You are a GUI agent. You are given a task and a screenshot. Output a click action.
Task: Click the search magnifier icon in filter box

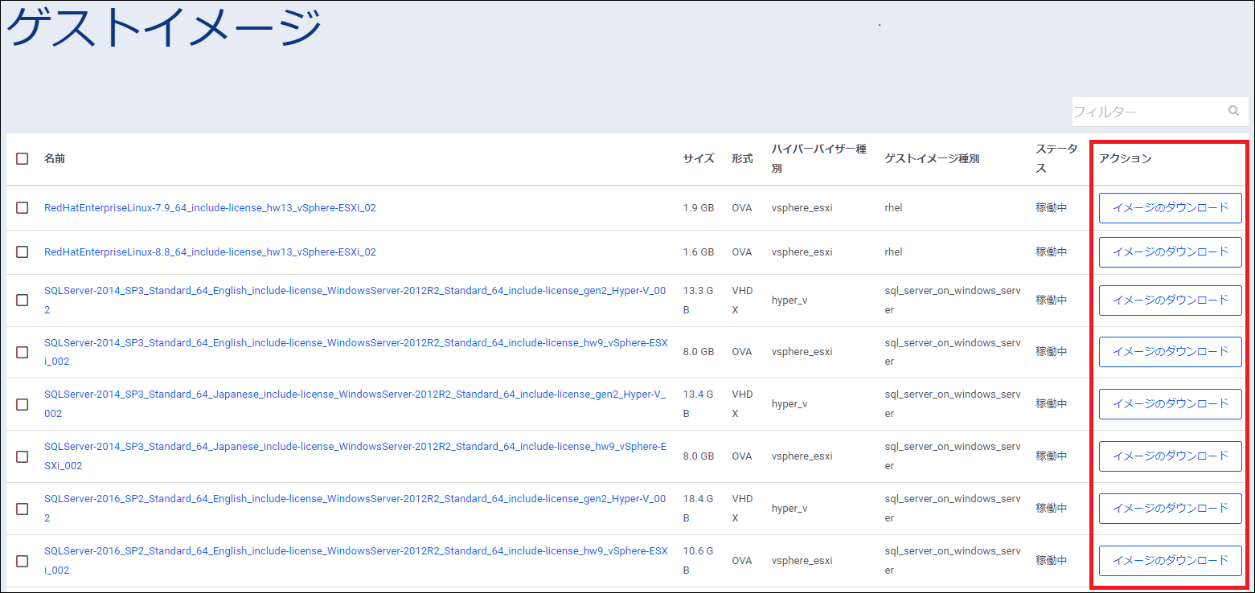coord(1233,112)
